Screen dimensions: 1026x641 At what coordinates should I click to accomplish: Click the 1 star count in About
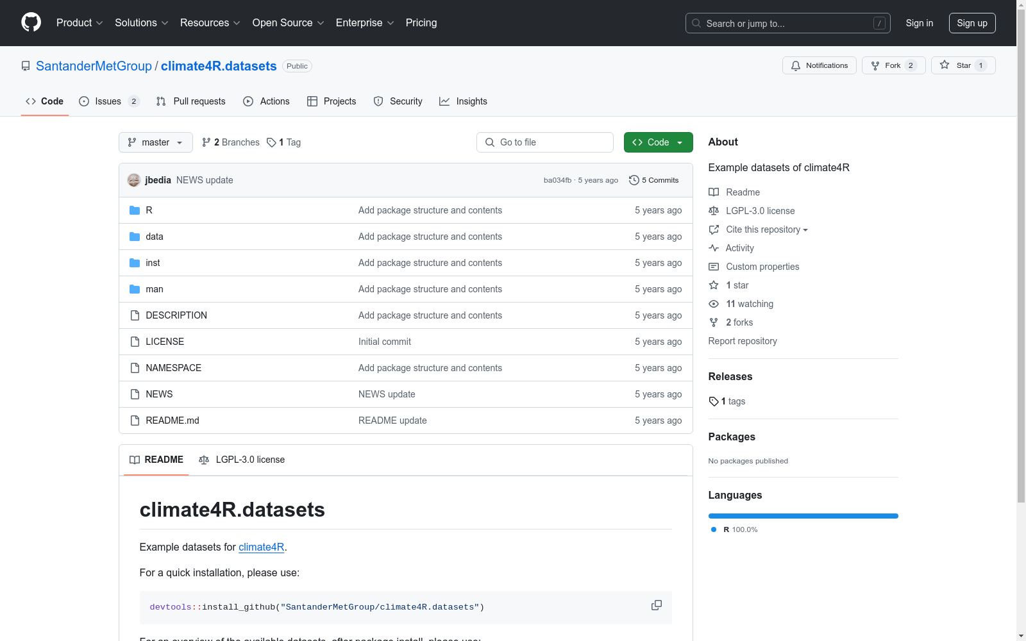(737, 285)
